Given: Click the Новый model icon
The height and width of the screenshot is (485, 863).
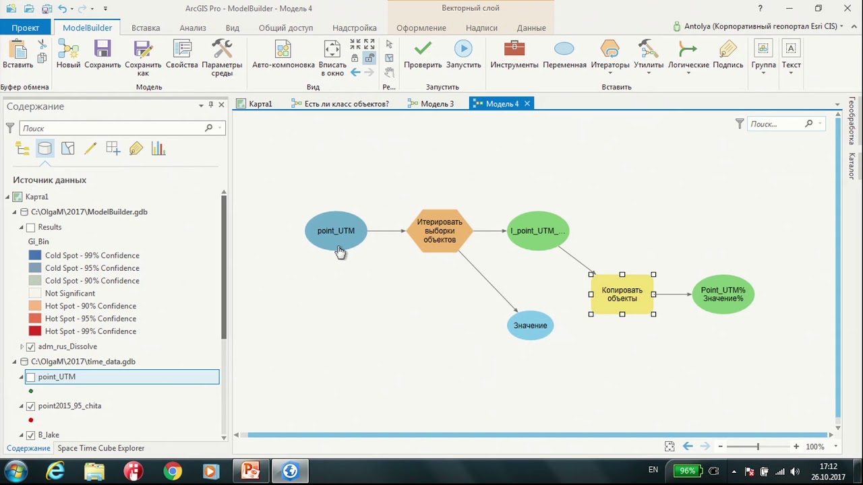Looking at the screenshot, I should click(x=68, y=54).
